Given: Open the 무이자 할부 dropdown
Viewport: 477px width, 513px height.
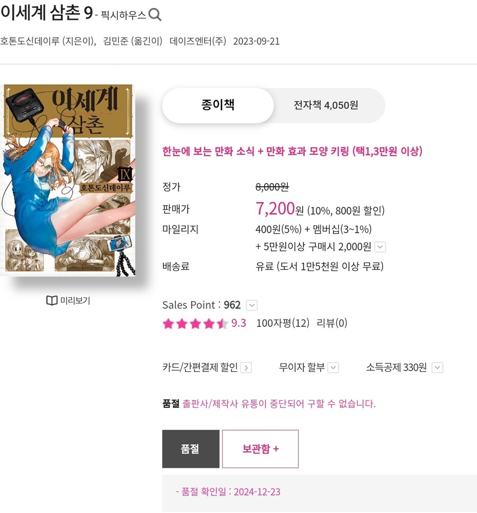Looking at the screenshot, I should pyautogui.click(x=333, y=368).
